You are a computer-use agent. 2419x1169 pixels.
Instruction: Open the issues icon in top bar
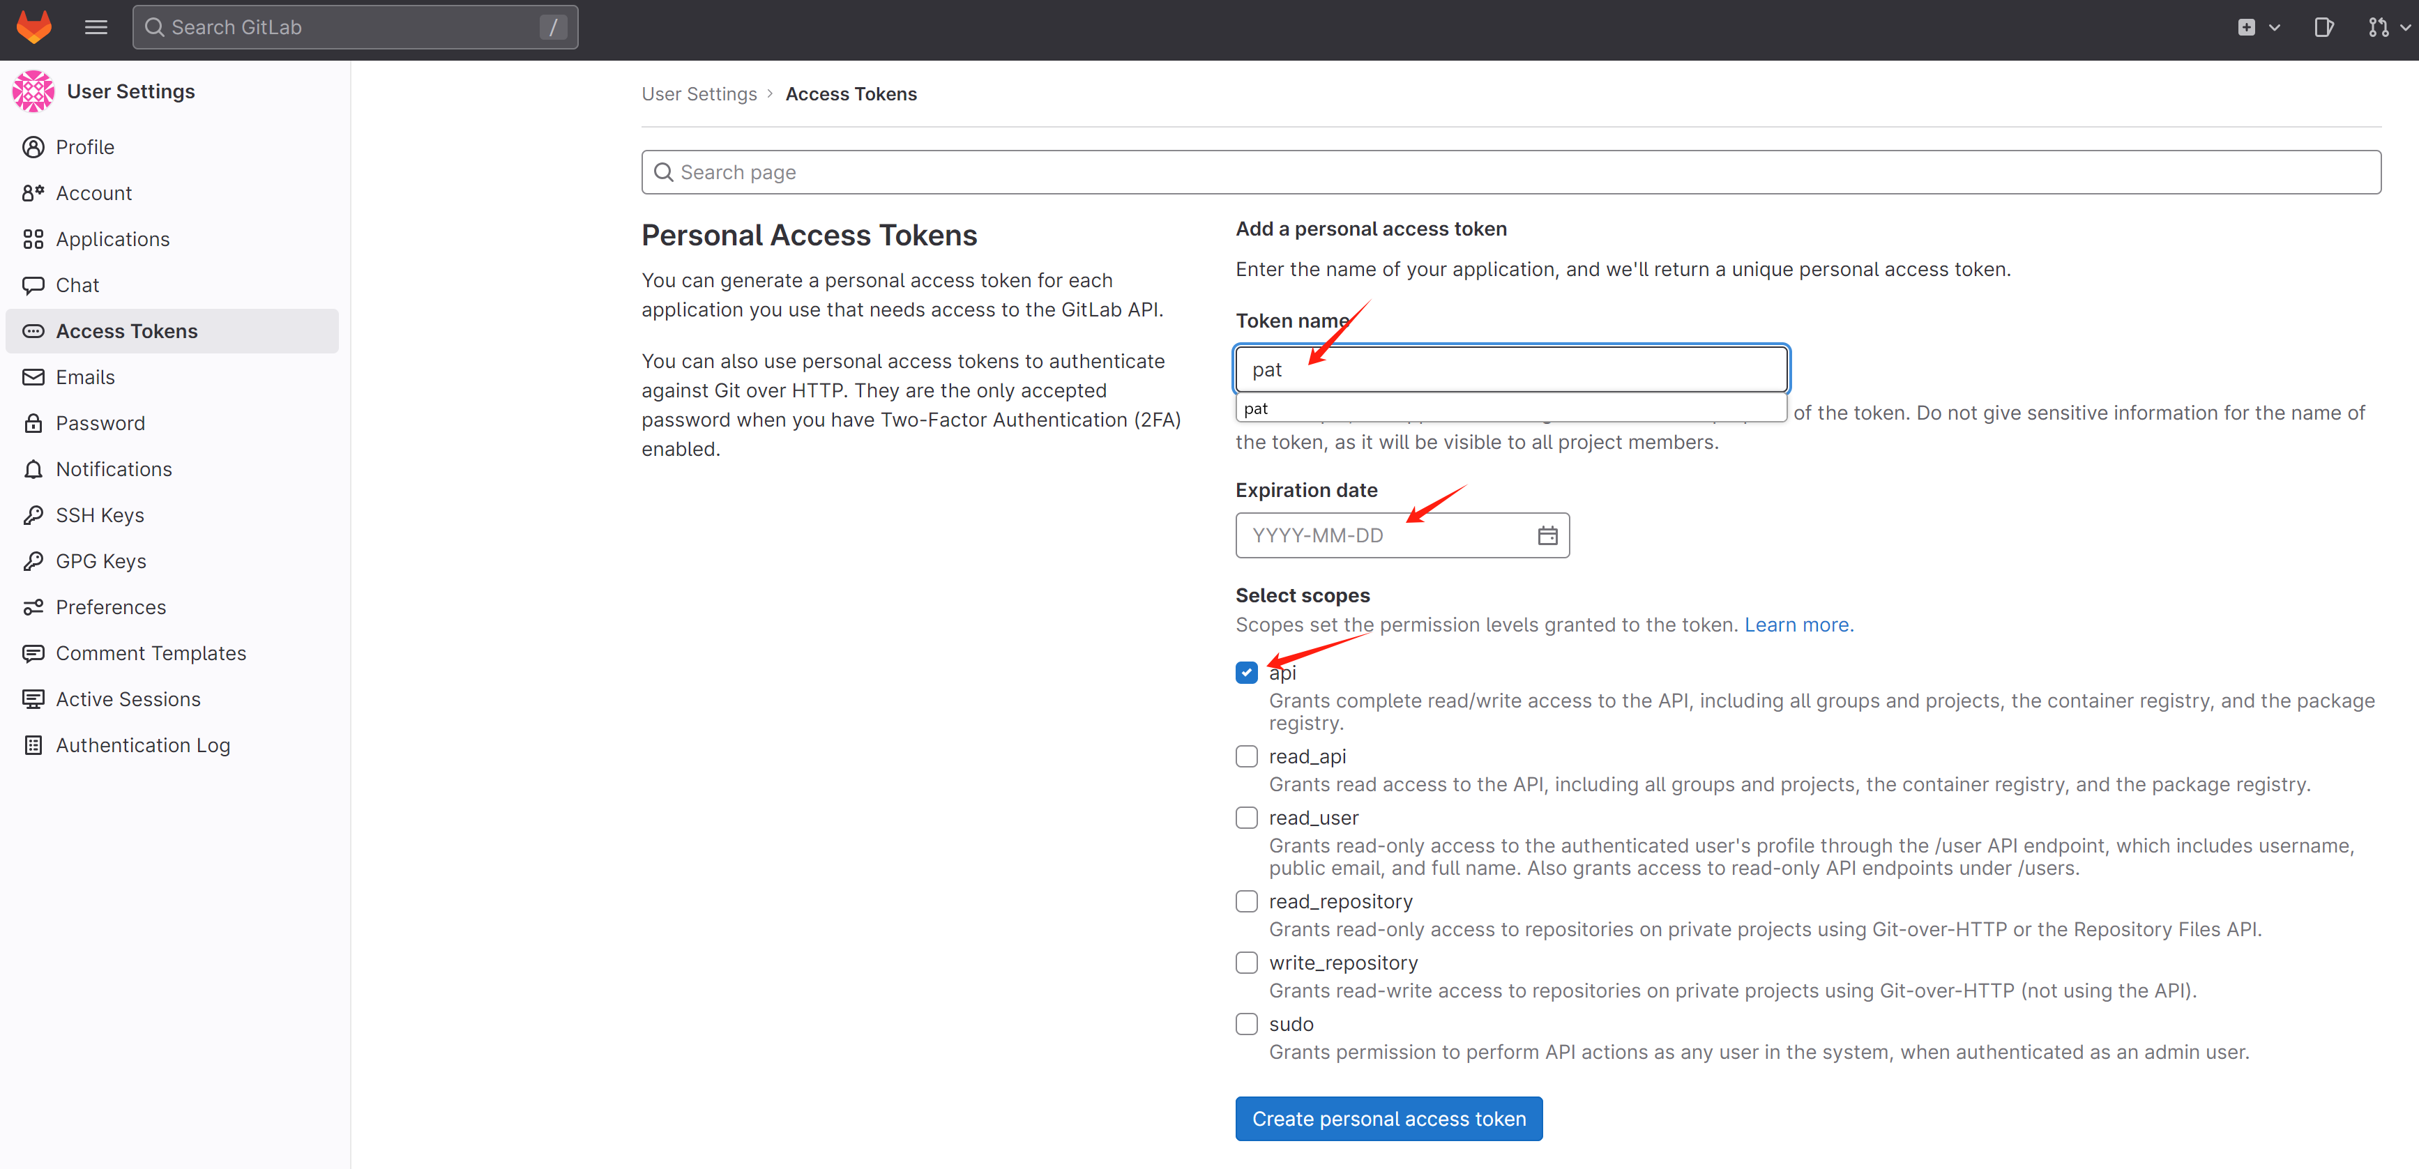pyautogui.click(x=2323, y=27)
